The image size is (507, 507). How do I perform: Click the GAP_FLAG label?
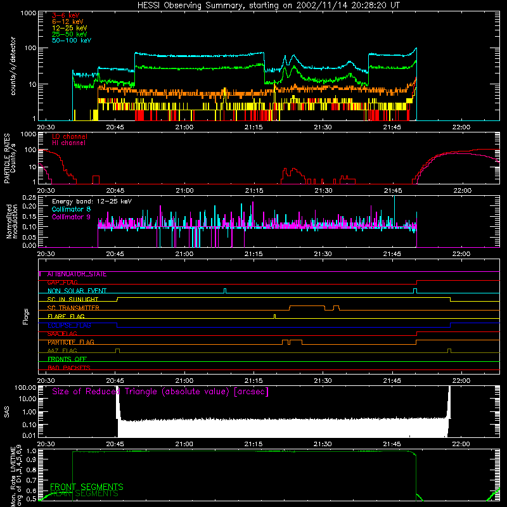point(62,283)
